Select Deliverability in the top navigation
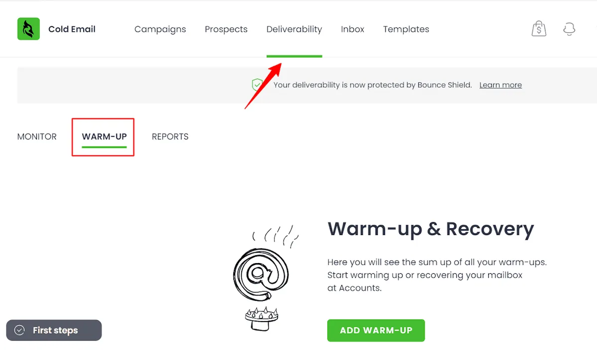Screen dimensions: 597x350 pyautogui.click(x=294, y=29)
